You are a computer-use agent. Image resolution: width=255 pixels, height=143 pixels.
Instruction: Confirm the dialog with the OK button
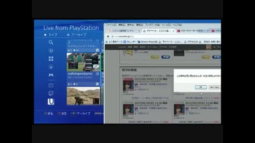(x=201, y=87)
